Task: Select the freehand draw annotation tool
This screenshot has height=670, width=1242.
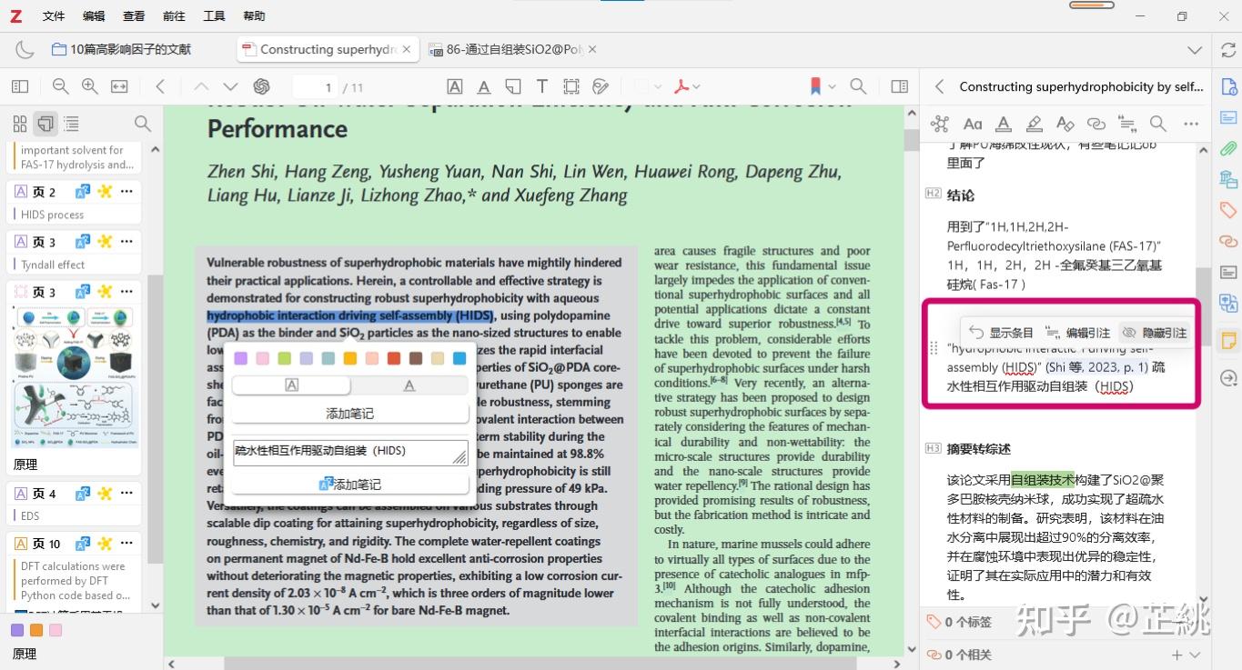Action: [x=601, y=85]
